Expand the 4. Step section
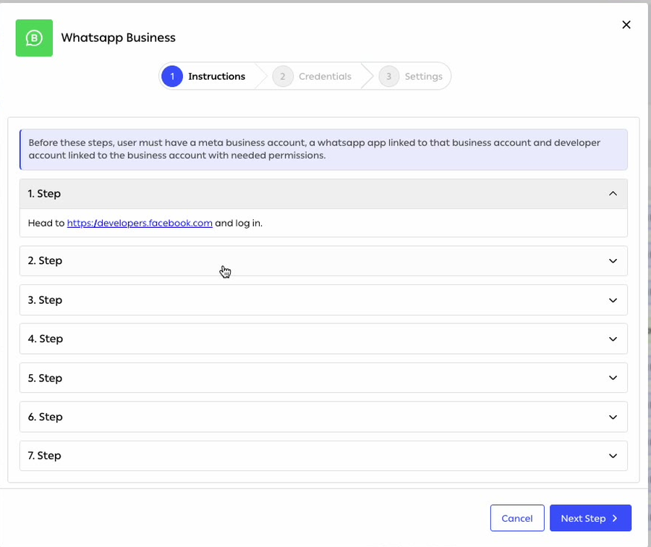The image size is (651, 547). tap(323, 339)
